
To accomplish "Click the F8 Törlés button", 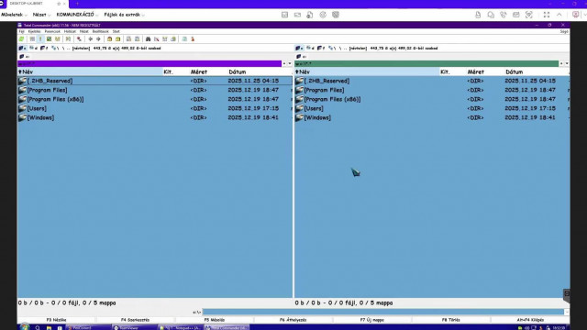I will (450, 320).
